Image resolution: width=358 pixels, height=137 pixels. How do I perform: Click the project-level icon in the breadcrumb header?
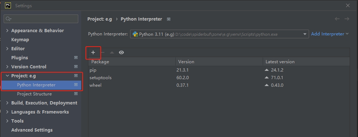click(168, 20)
